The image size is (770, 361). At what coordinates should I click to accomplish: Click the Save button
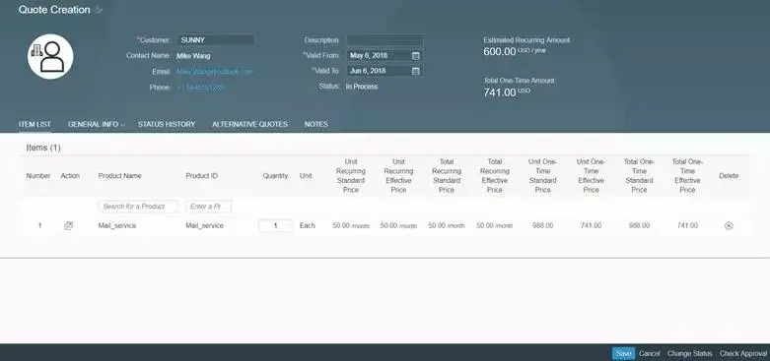click(623, 354)
